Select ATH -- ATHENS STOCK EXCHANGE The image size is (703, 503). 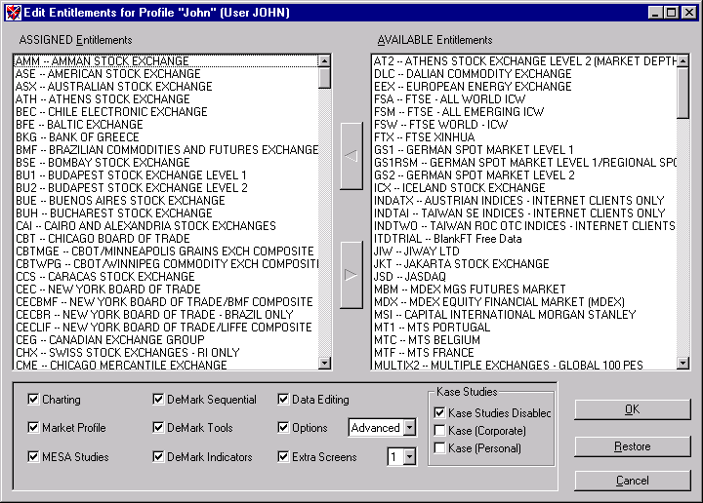(166, 98)
